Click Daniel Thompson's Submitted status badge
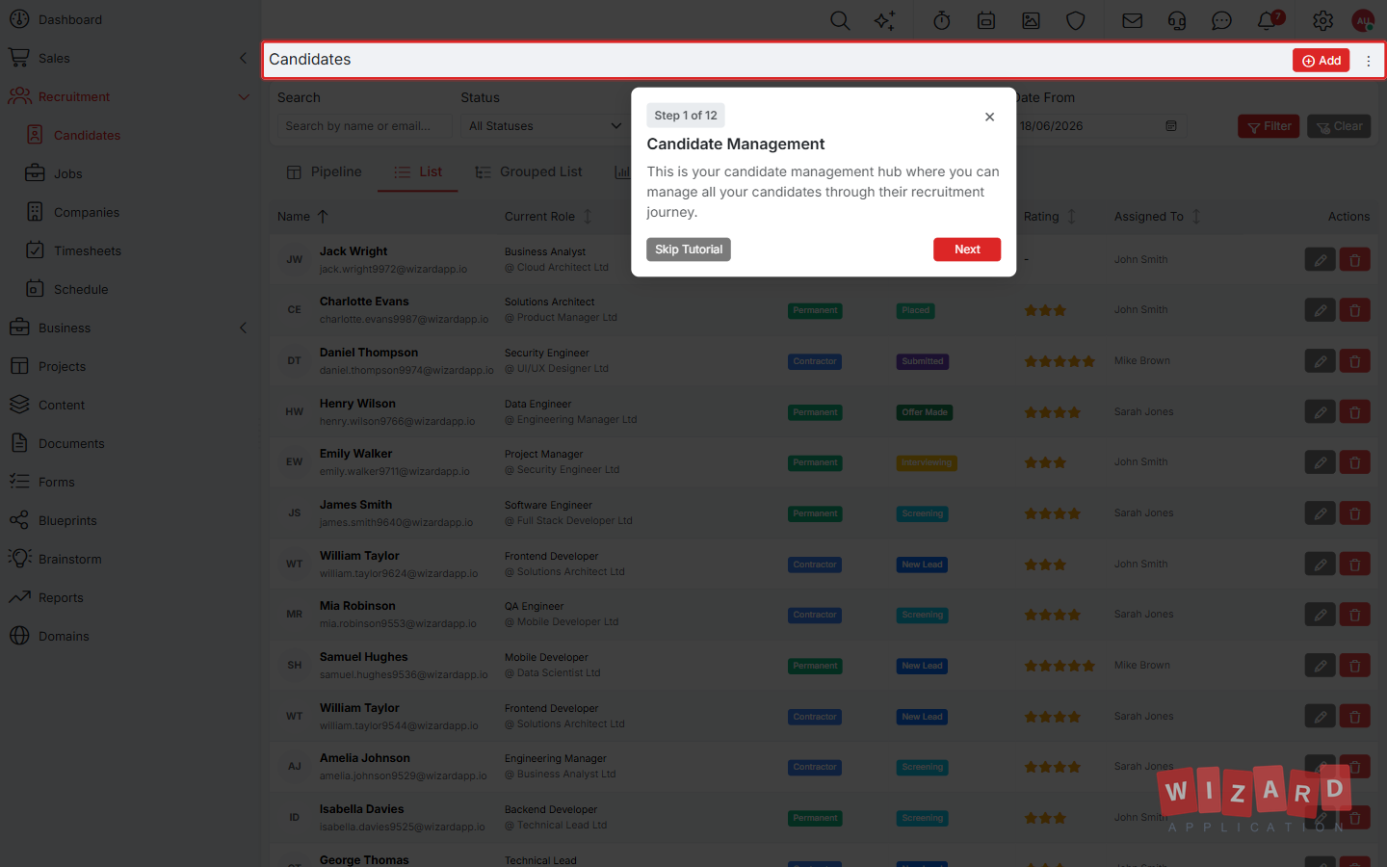This screenshot has height=867, width=1387. 923,361
